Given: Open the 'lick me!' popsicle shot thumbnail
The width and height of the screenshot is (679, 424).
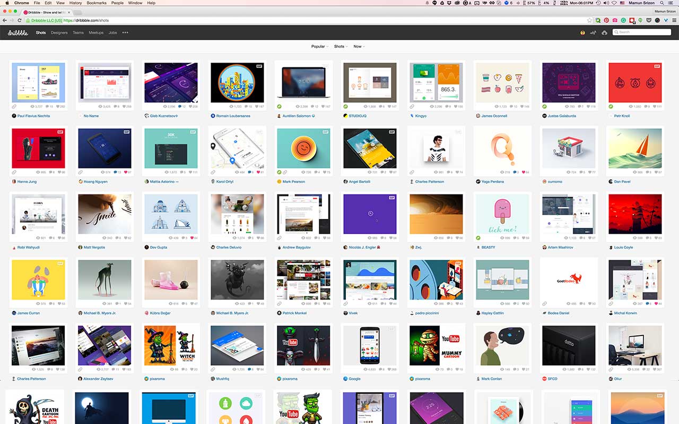Looking at the screenshot, I should [502, 214].
